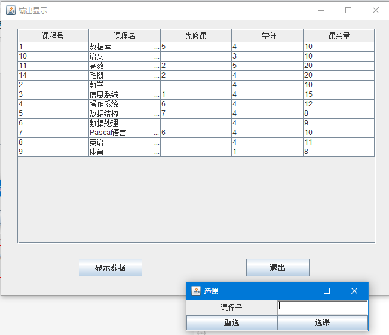Select the 体育 course name cell
The width and height of the screenshot is (389, 335).
click(124, 152)
